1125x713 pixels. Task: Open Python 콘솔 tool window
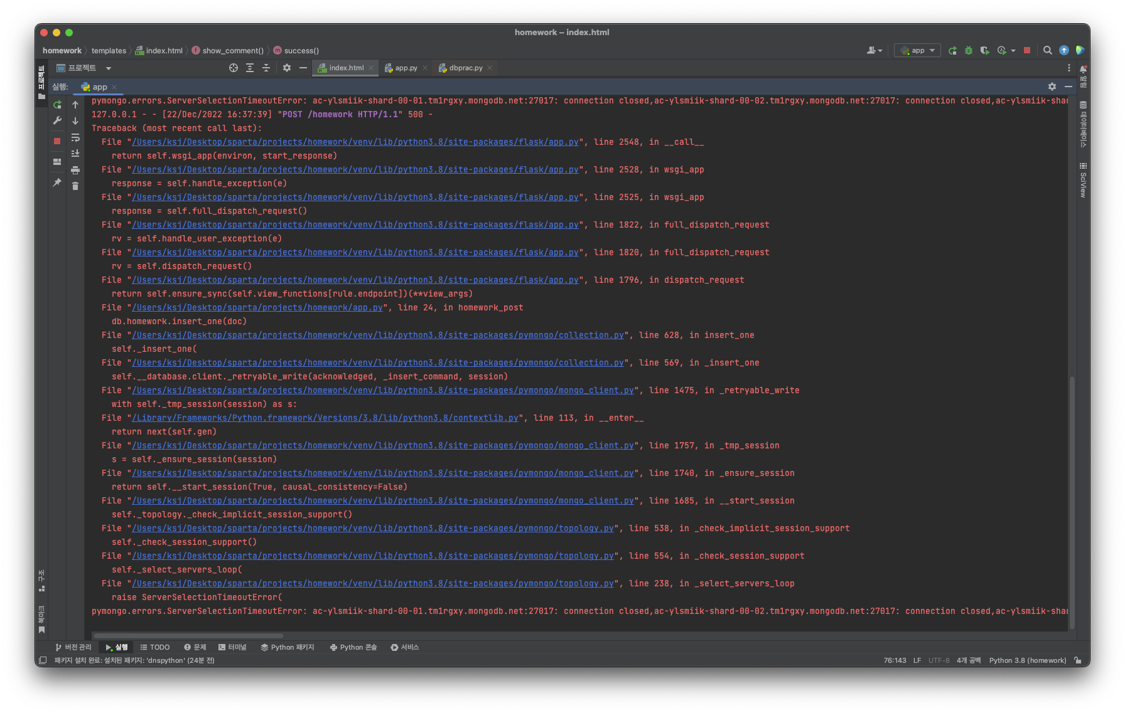click(353, 647)
